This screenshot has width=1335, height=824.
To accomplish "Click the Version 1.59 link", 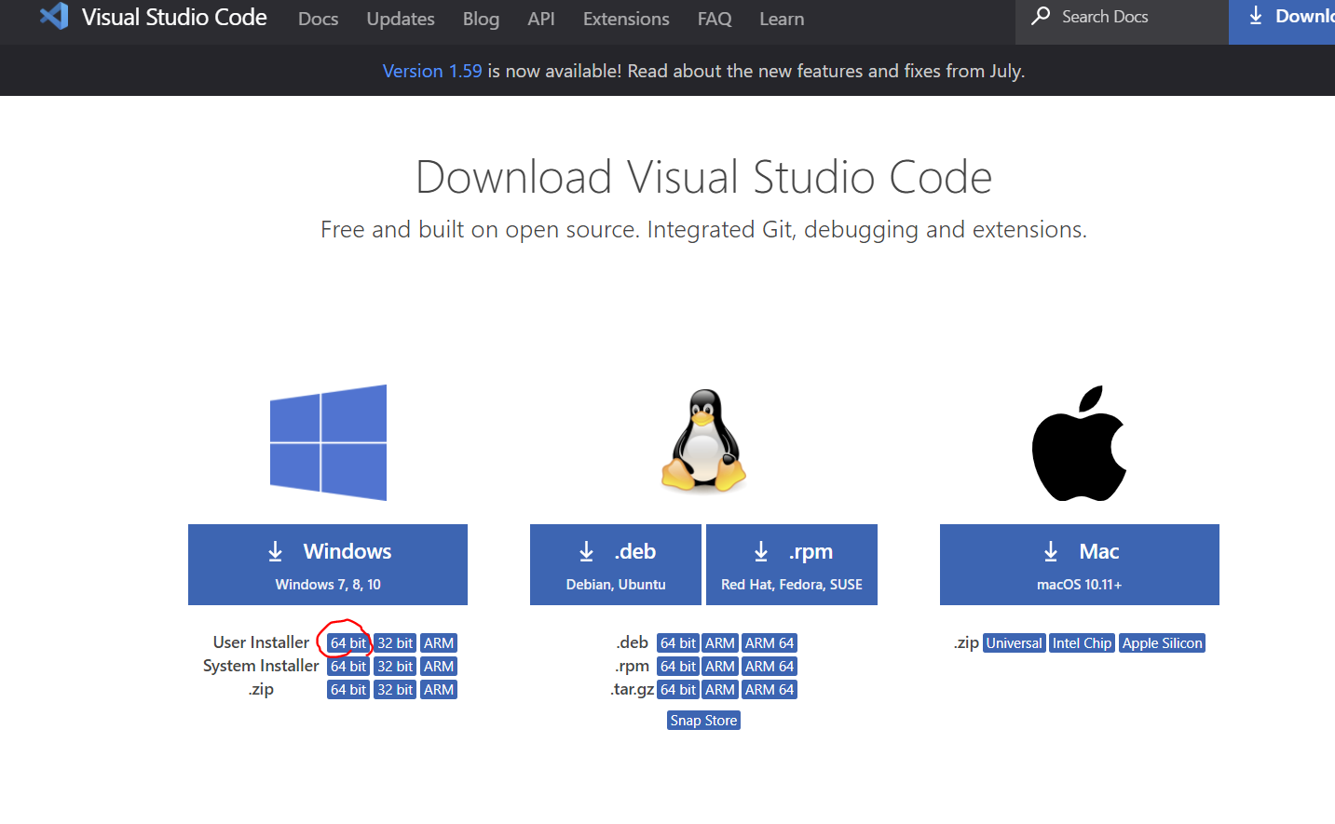I will click(432, 71).
